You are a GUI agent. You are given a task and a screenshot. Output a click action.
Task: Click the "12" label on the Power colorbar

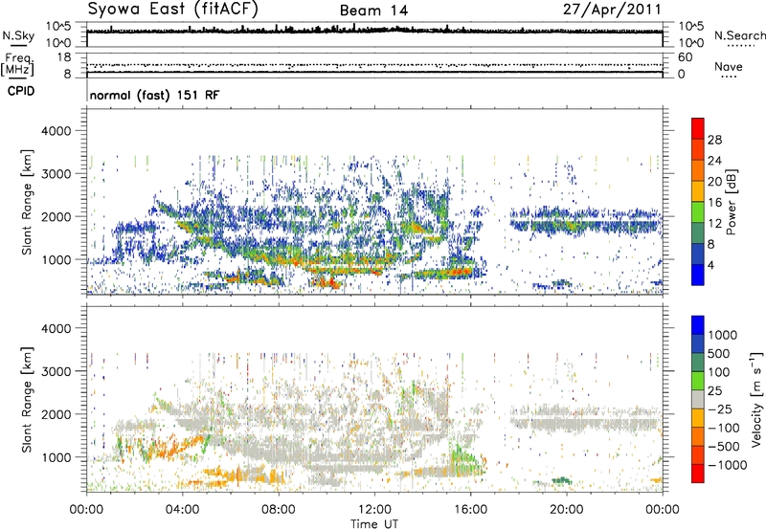tap(714, 224)
